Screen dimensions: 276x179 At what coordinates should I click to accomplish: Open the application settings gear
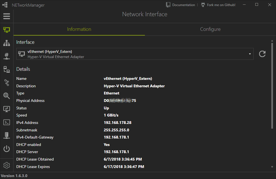[x=7, y=165]
